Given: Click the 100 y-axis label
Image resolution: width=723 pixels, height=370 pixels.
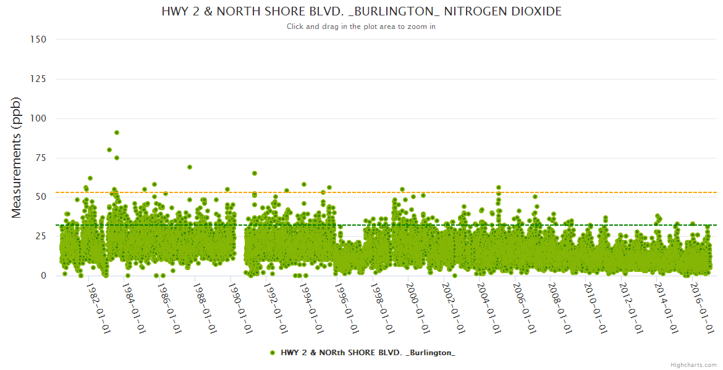Looking at the screenshot, I should pyautogui.click(x=38, y=118).
